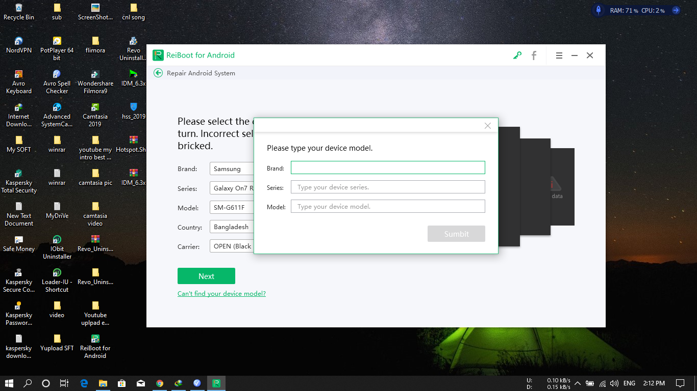Viewport: 697px width, 391px height.
Task: Select the Avro Keyboard desktop icon
Action: coord(19,81)
